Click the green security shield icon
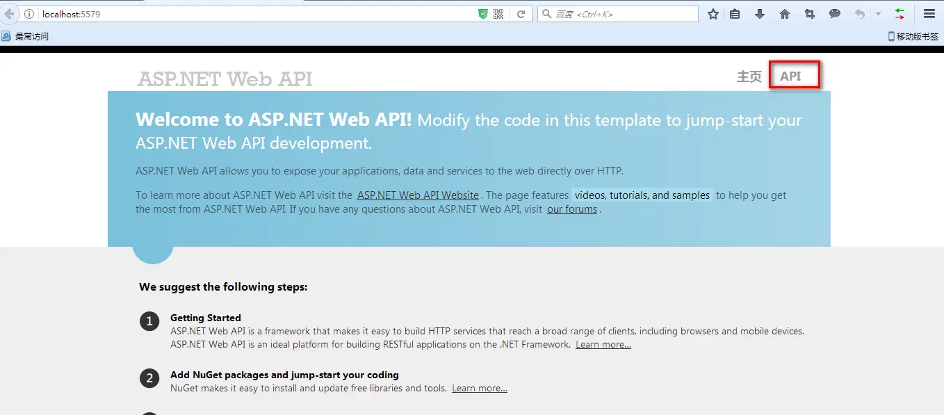Viewport: 944px width, 415px height. pyautogui.click(x=483, y=14)
